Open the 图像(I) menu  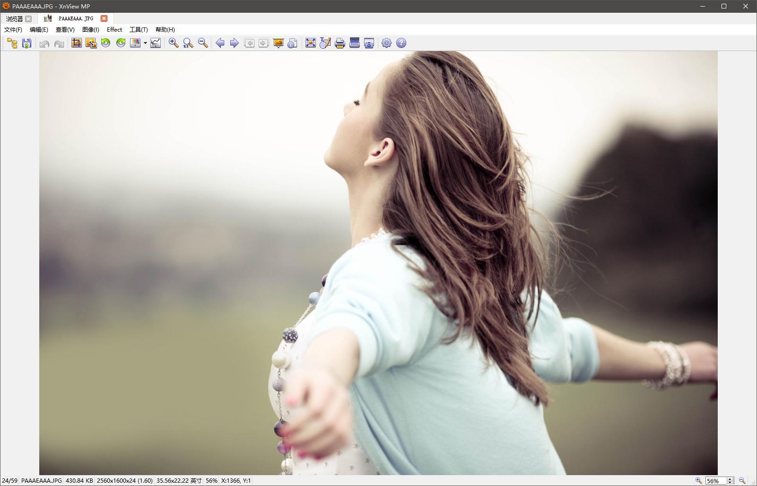[x=90, y=29]
